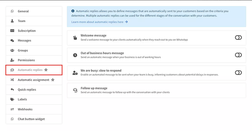Go to Chat button widget settings
The image size is (252, 131).
31,119
